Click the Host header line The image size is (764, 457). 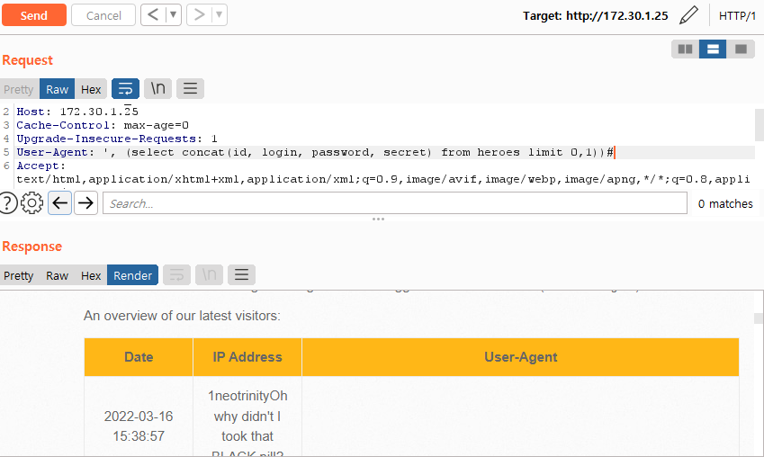(77, 112)
